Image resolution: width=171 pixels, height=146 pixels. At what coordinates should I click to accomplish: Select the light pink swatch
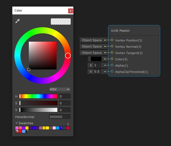pos(54,128)
